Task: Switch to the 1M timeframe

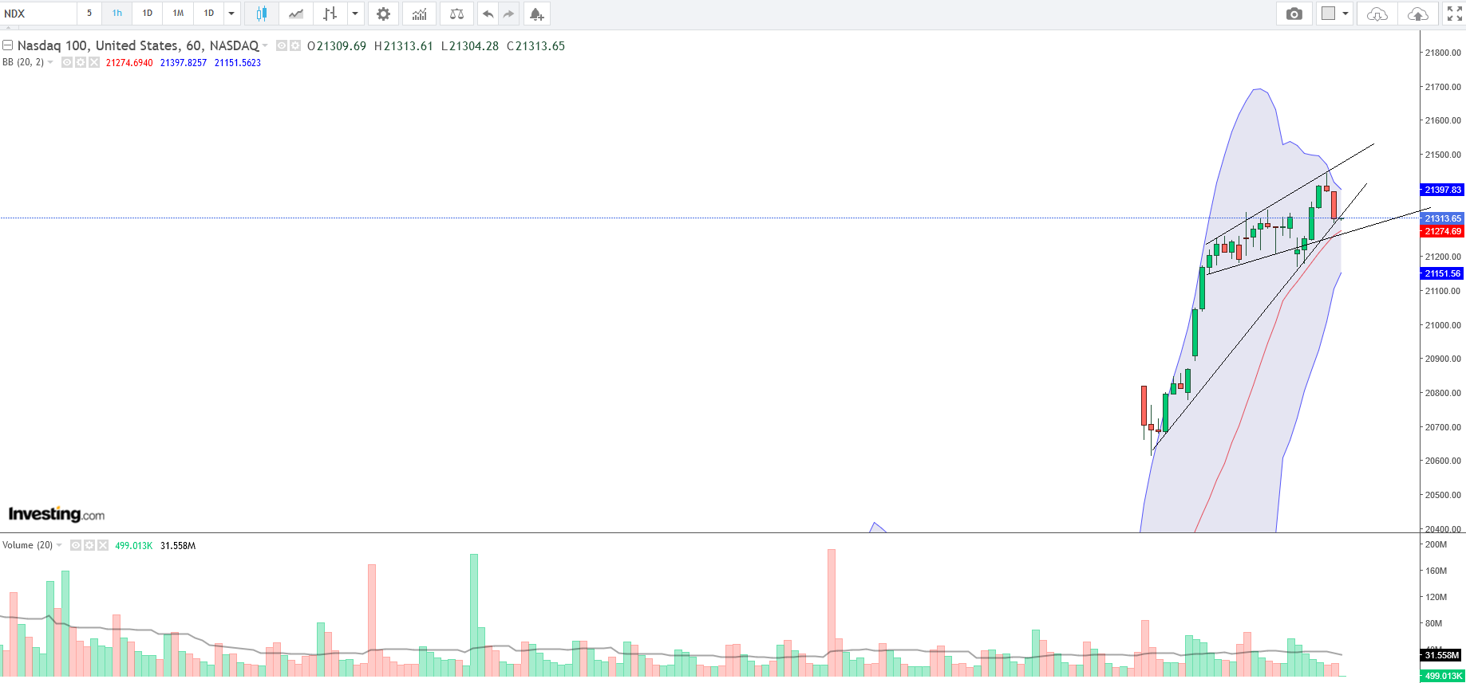Action: pos(178,14)
